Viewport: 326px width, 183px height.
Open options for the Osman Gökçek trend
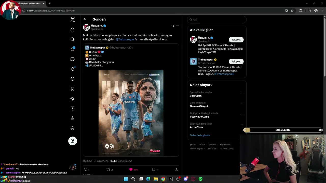click(x=242, y=103)
